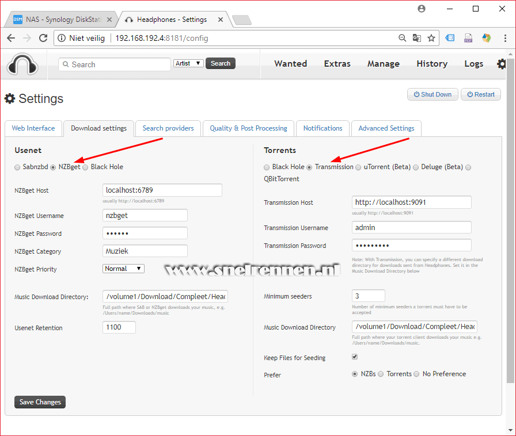The width and height of the screenshot is (516, 436).
Task: Open Chrome three-dot menu
Action: [x=505, y=38]
